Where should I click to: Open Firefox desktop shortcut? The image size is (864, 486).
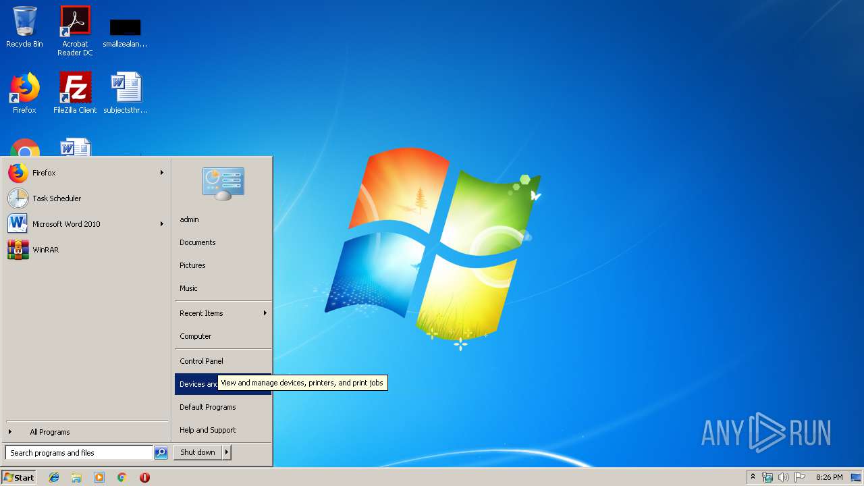click(x=24, y=93)
